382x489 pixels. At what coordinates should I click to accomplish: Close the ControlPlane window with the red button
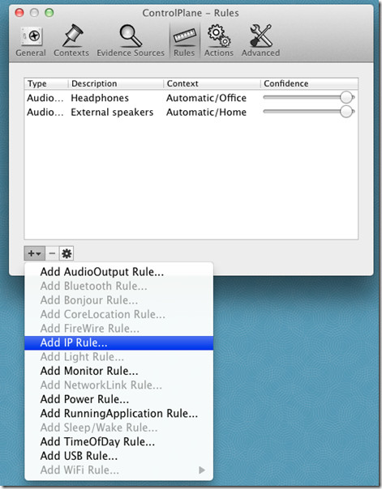pos(19,13)
